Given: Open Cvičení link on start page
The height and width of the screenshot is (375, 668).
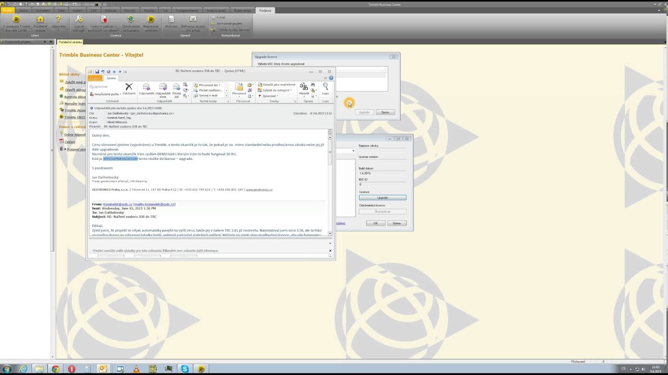Looking at the screenshot, I should [x=69, y=142].
